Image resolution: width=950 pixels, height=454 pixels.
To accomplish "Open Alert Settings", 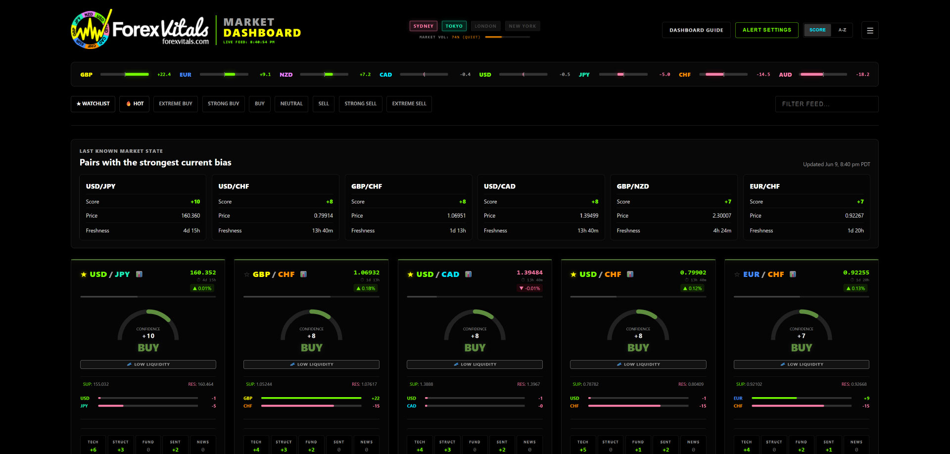I will coord(766,30).
